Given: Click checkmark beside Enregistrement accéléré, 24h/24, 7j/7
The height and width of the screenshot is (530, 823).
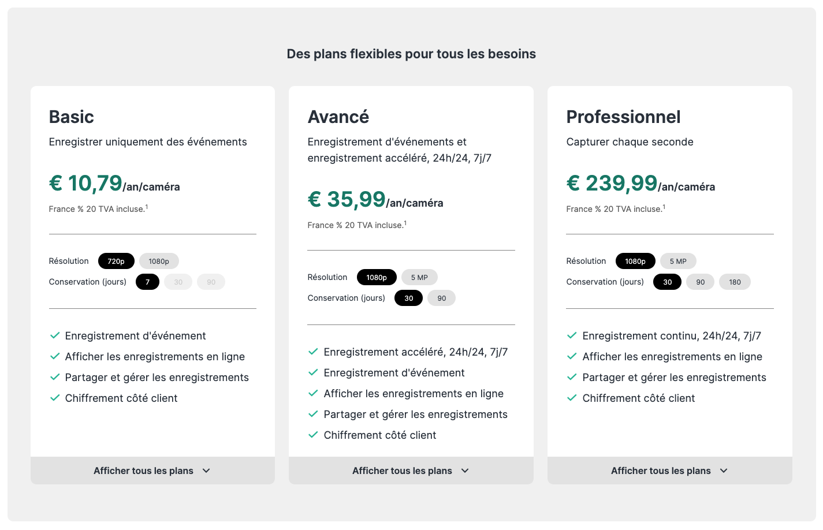Looking at the screenshot, I should click(313, 352).
